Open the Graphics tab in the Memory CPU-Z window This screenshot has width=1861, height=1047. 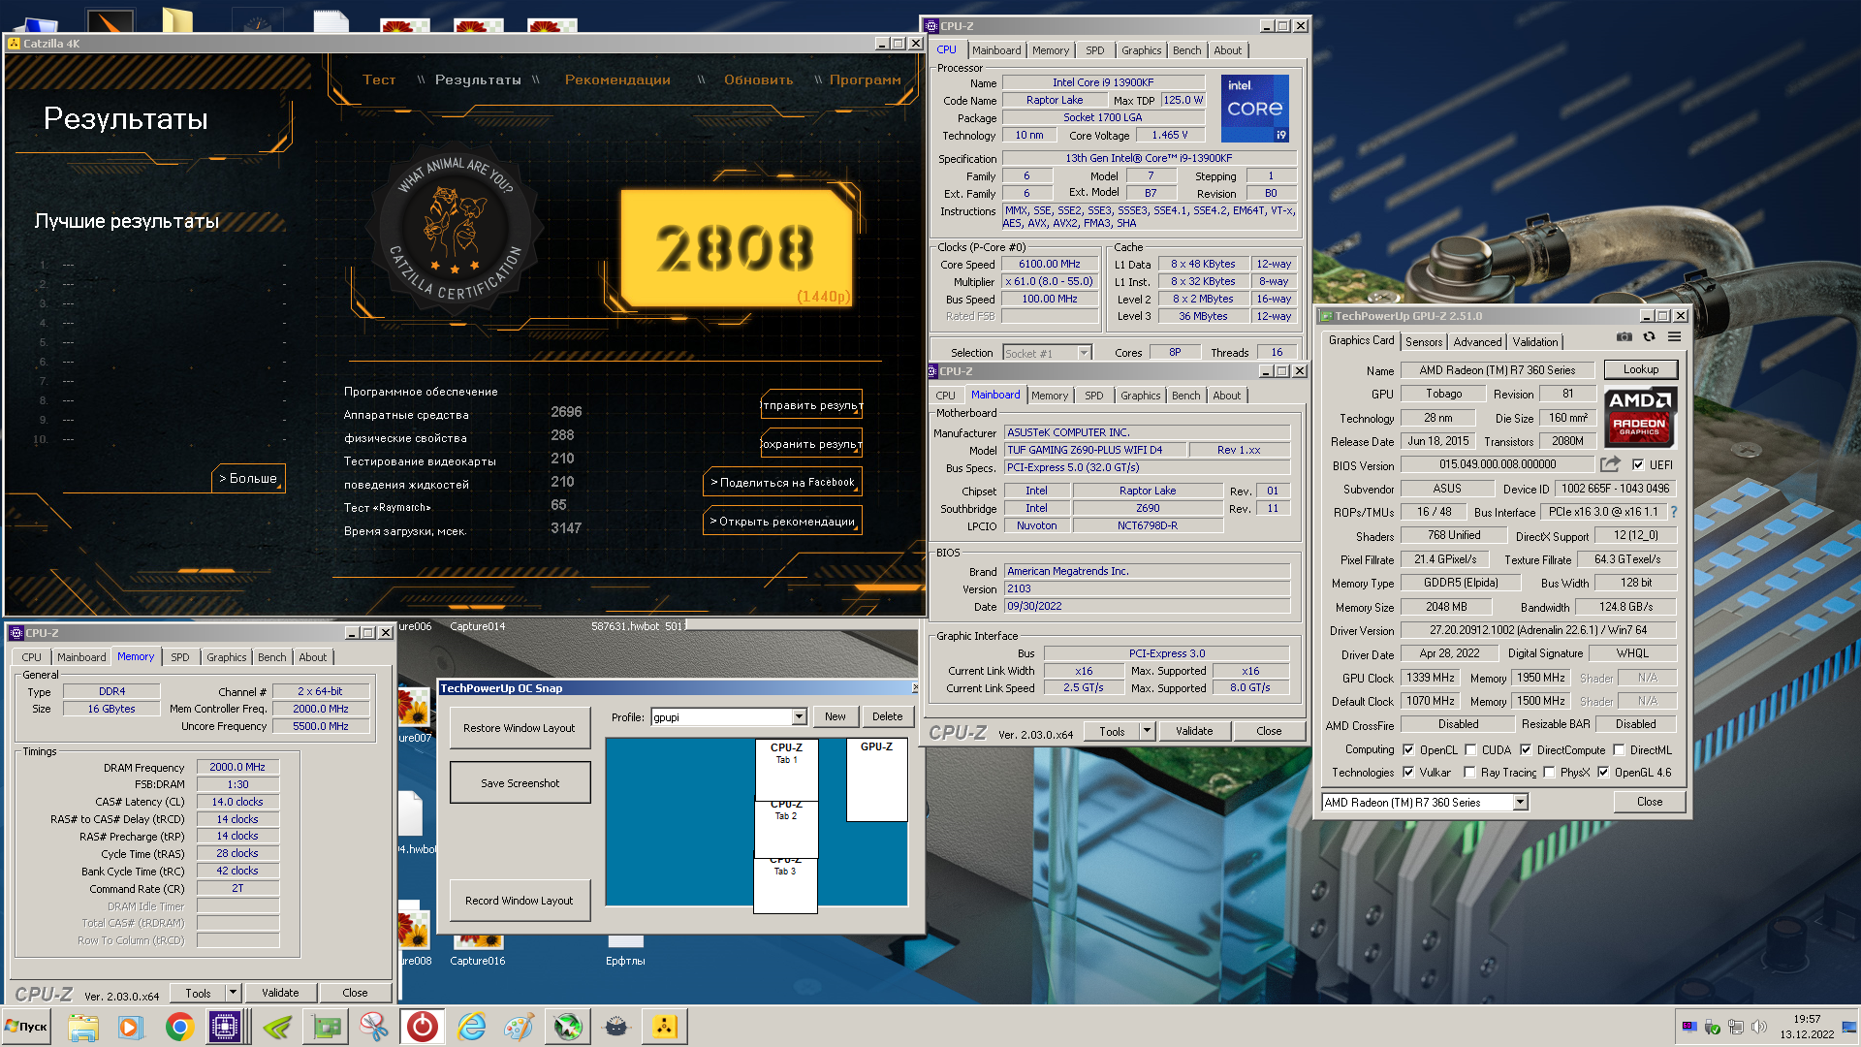pyautogui.click(x=226, y=657)
